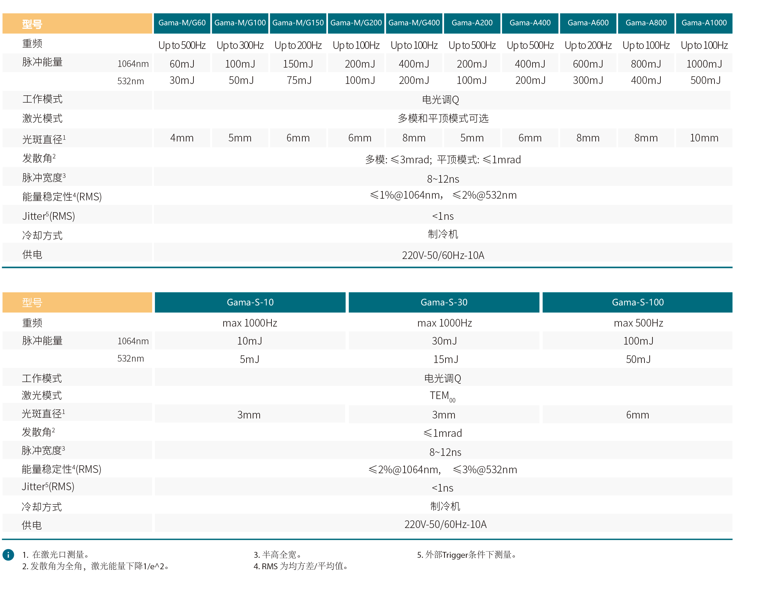Click the Gama-A1000 header cell
Image resolution: width=762 pixels, height=589 pixels.
click(x=704, y=23)
